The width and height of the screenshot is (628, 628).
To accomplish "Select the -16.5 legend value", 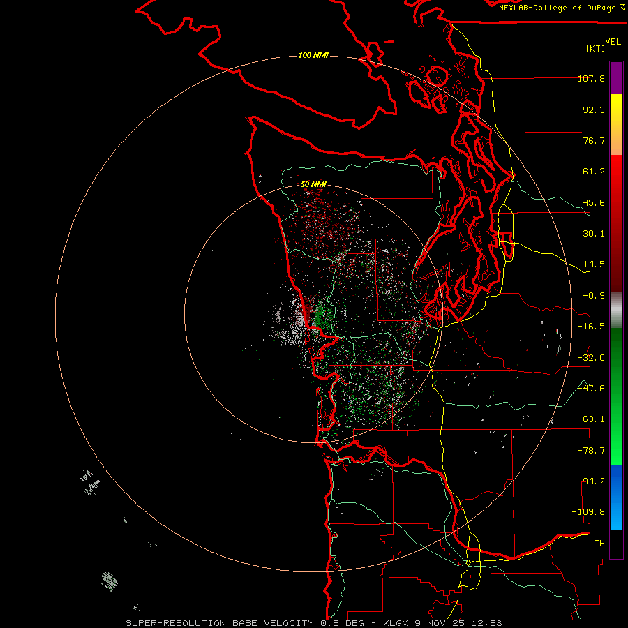I will pos(591,327).
